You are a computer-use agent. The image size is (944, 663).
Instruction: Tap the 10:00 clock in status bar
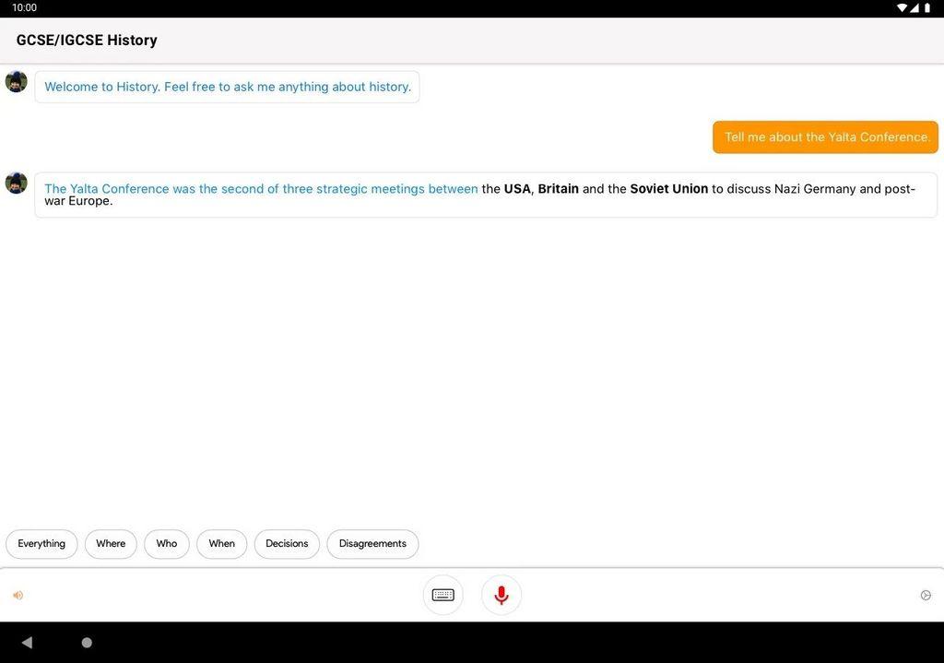[x=24, y=7]
